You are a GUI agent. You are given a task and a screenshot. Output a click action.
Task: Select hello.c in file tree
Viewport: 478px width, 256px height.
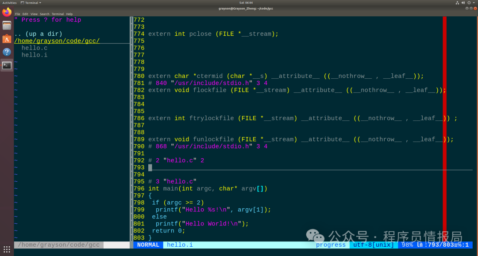tap(35, 48)
